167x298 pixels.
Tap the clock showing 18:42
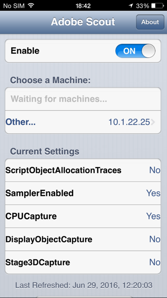tap(83, 6)
